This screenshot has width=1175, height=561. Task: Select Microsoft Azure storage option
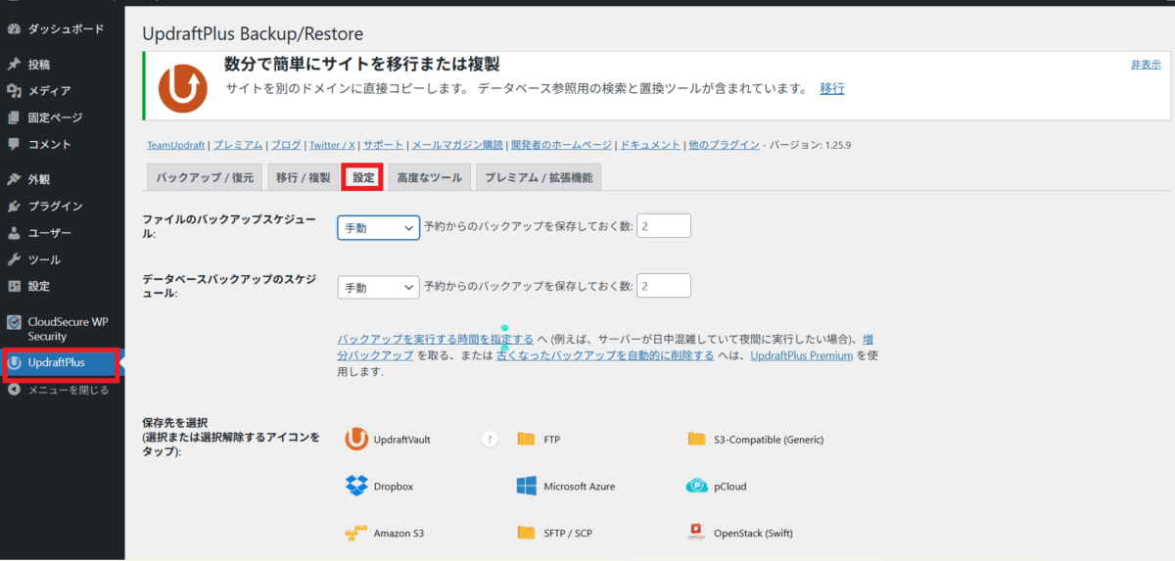(527, 487)
